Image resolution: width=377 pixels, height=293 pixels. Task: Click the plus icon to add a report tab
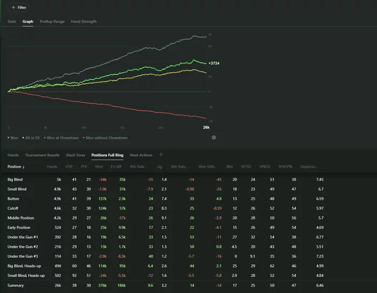160,155
